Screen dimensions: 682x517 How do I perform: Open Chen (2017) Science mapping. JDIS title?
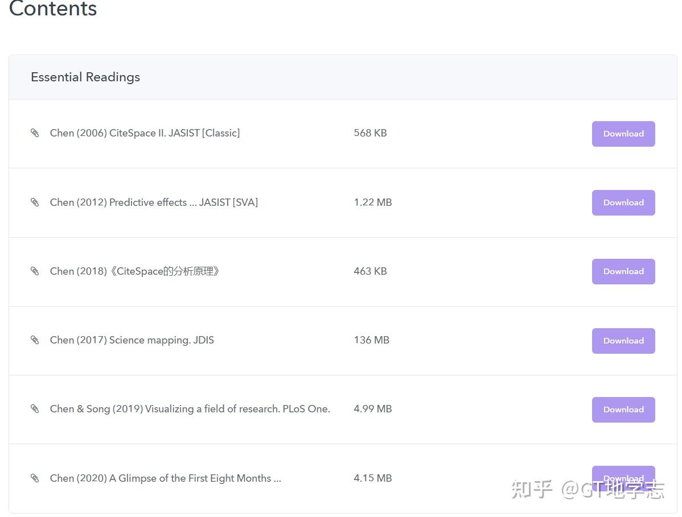(132, 340)
